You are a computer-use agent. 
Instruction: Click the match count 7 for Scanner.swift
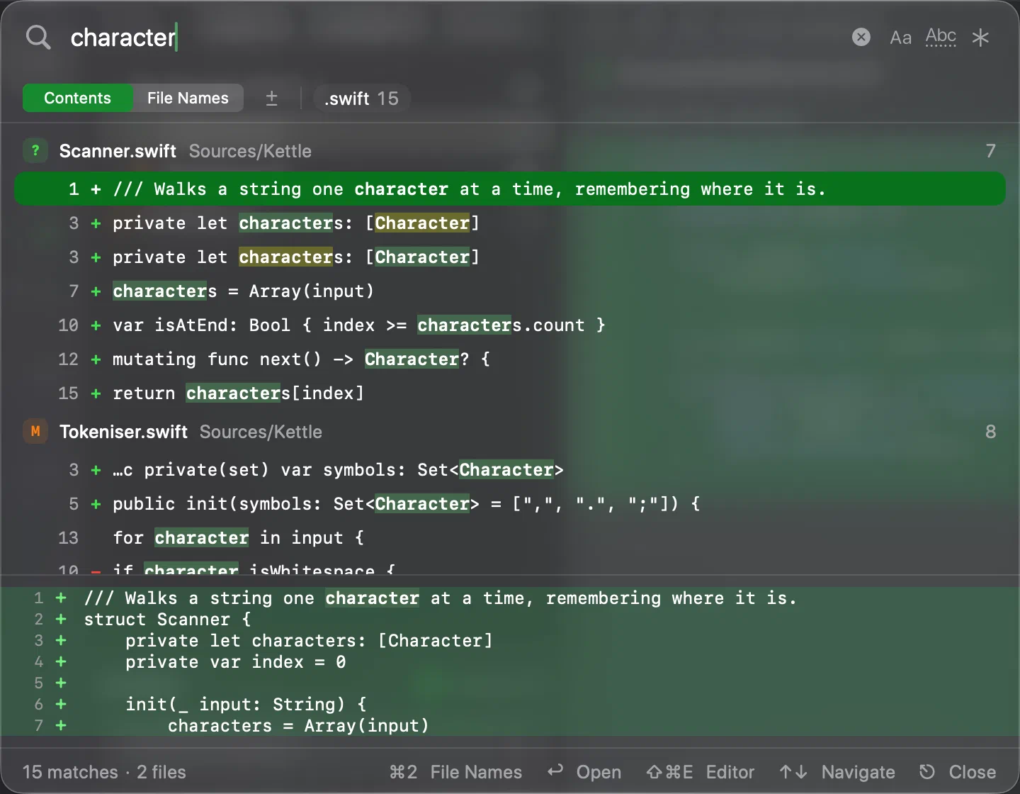990,151
